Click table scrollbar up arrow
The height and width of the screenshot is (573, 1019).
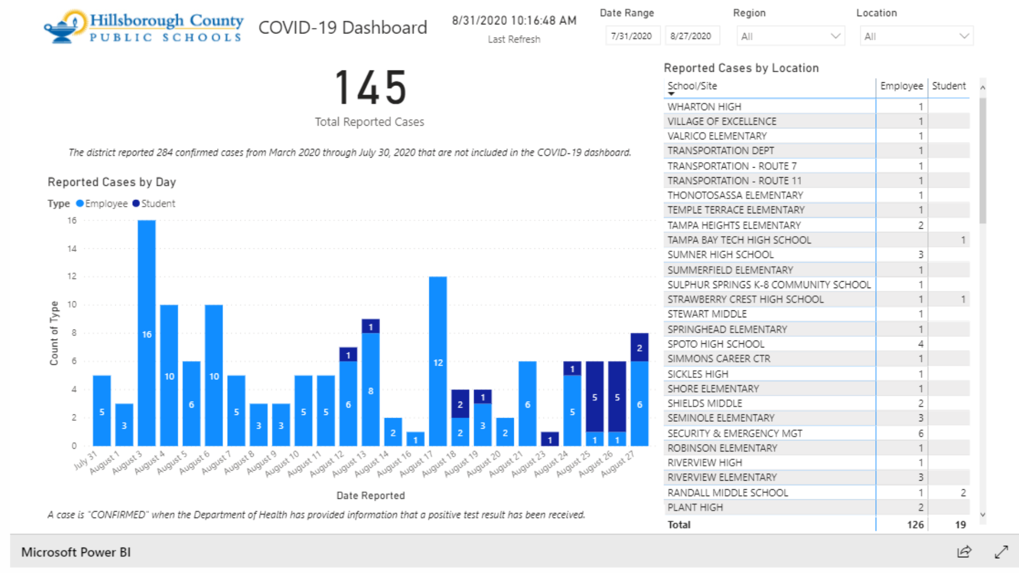[x=982, y=88]
